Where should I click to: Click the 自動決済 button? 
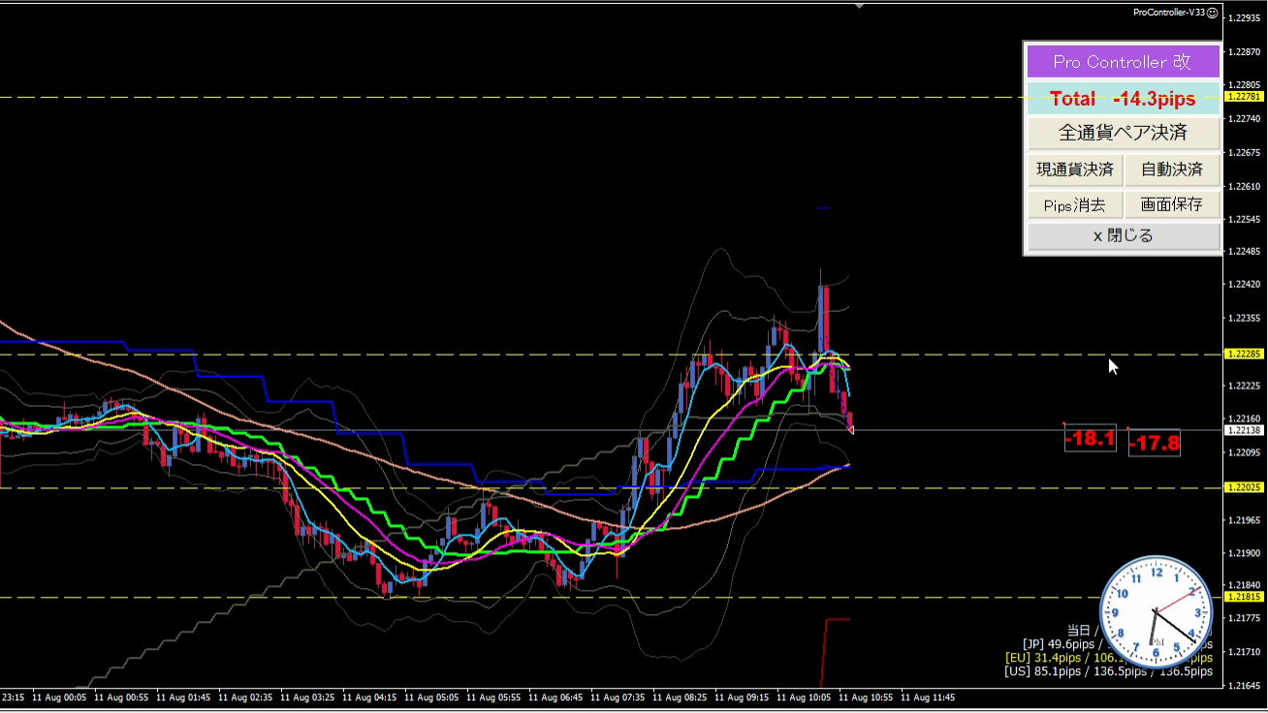coord(1172,170)
